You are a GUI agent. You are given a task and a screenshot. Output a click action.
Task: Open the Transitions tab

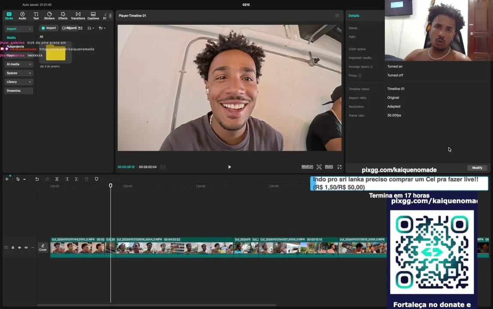coord(78,16)
